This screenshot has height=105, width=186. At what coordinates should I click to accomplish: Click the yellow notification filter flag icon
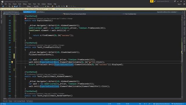click(152, 1)
